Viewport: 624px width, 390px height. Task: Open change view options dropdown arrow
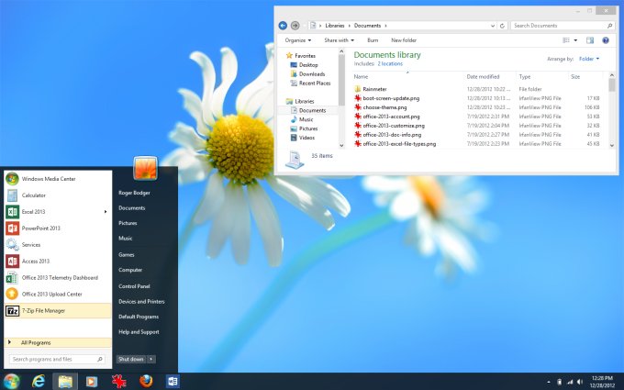point(575,40)
